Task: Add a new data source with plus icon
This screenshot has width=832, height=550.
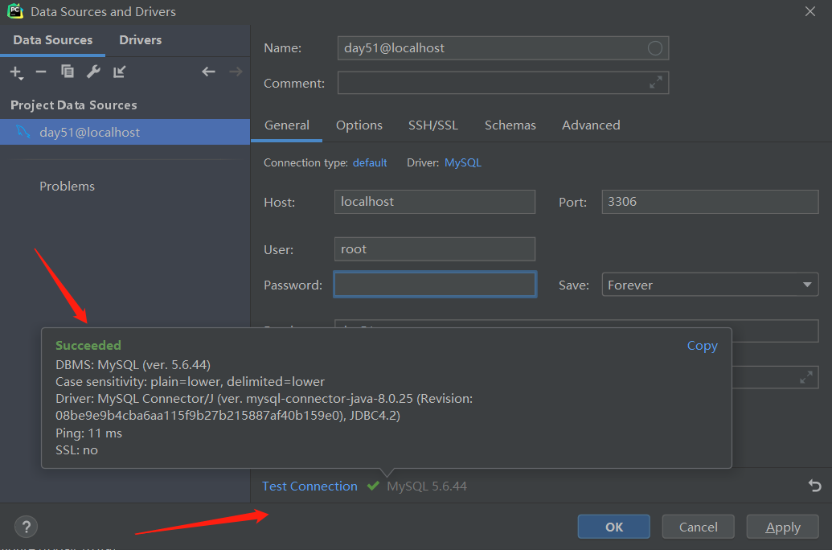Action: [x=16, y=72]
